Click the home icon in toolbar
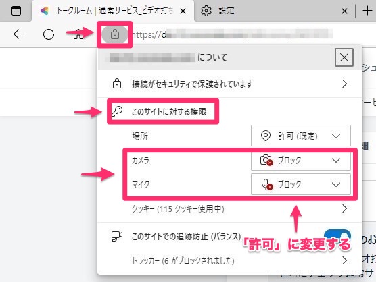The image size is (376, 282). point(78,34)
